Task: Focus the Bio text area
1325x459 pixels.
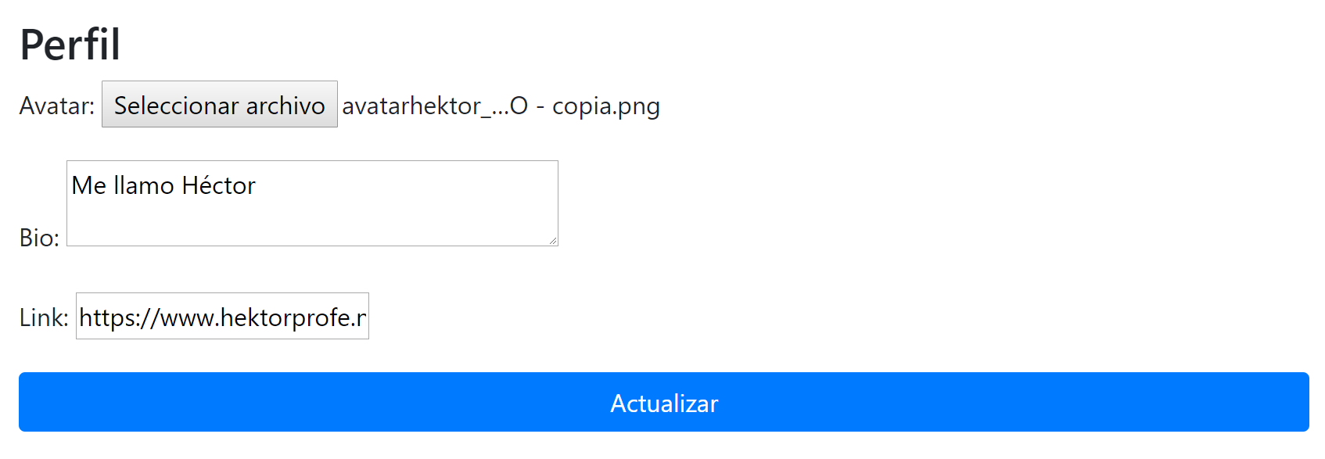Action: pos(312,203)
